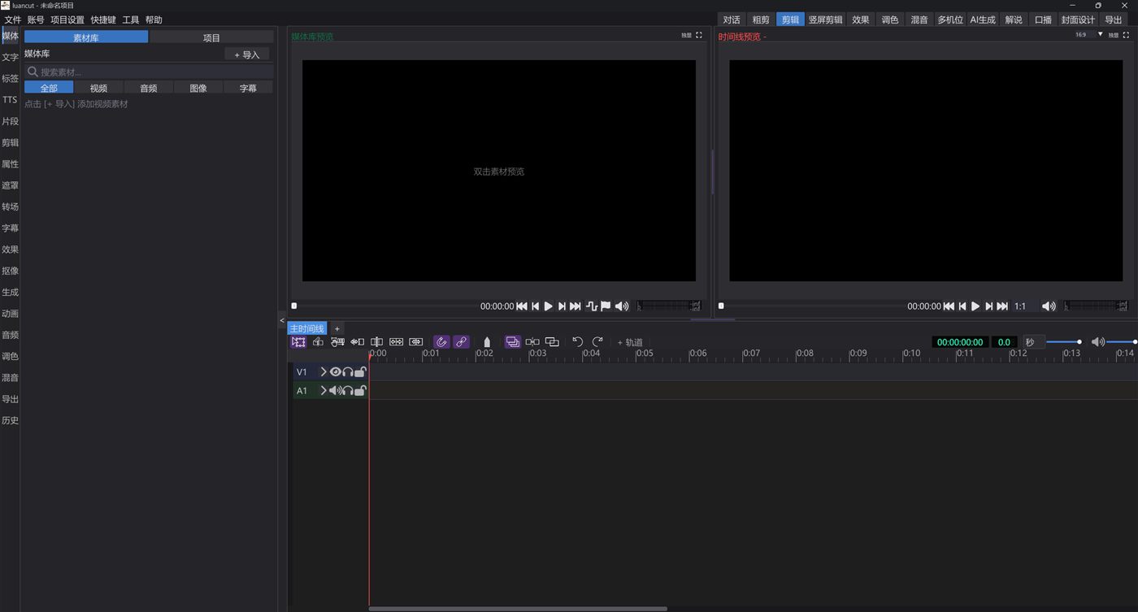Mute the A1 track speaker
This screenshot has height=612, width=1138.
(x=335, y=390)
